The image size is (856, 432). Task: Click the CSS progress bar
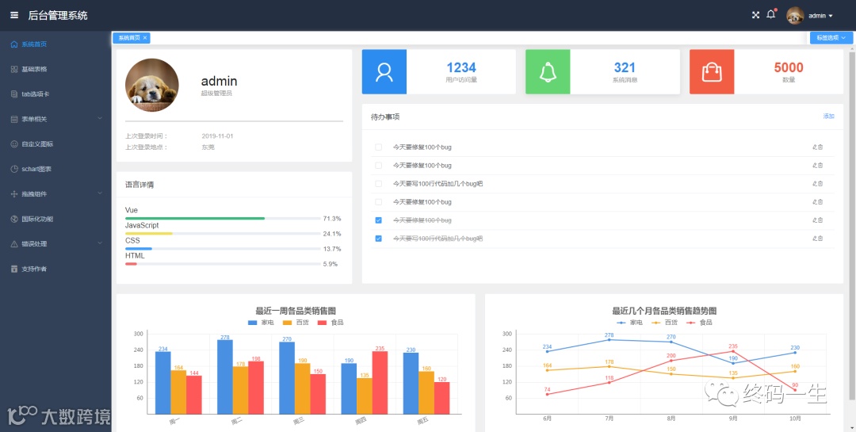[223, 249]
